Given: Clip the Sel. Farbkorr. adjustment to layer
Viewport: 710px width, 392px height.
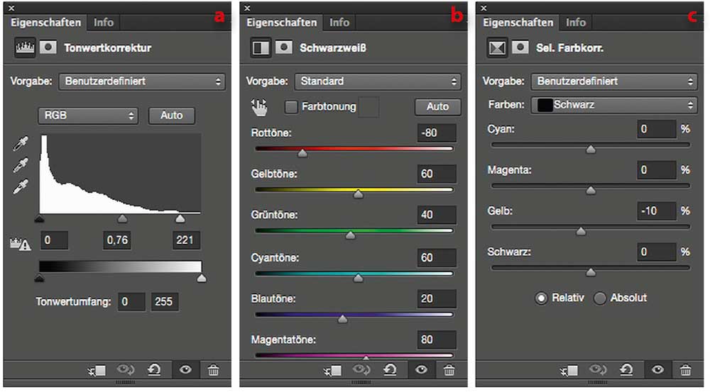Looking at the screenshot, I should [569, 370].
